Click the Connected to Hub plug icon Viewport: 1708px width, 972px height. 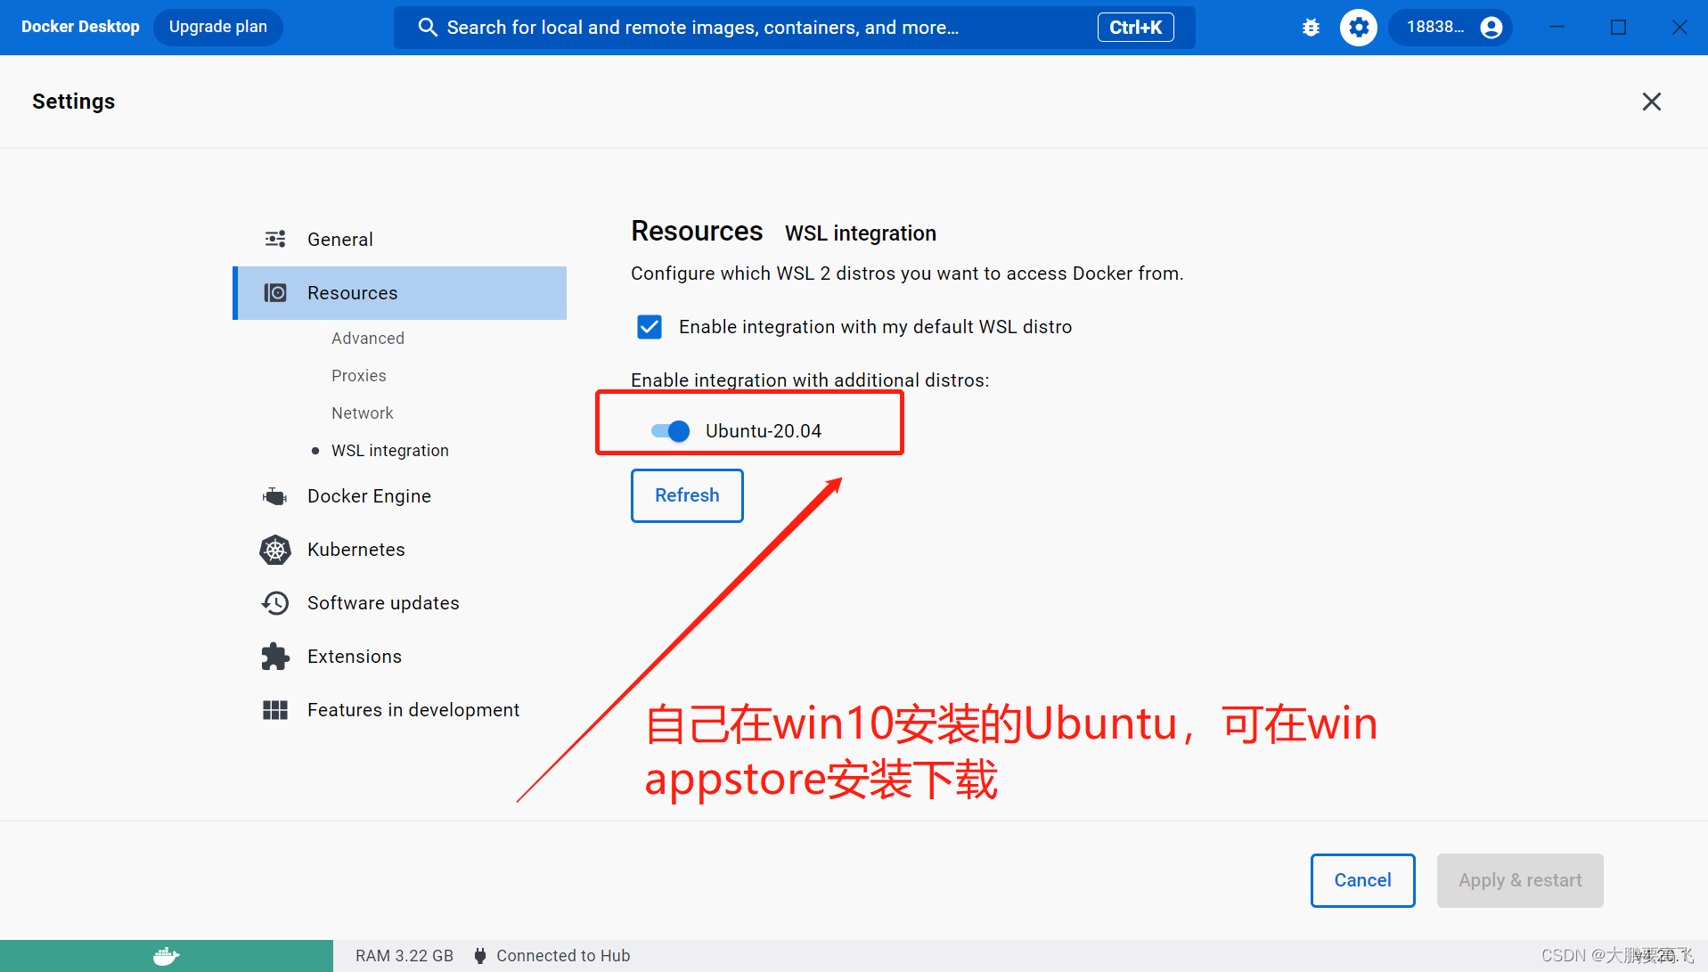480,956
